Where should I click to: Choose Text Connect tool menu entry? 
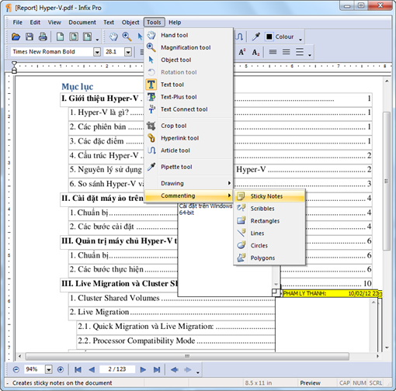pyautogui.click(x=189, y=109)
